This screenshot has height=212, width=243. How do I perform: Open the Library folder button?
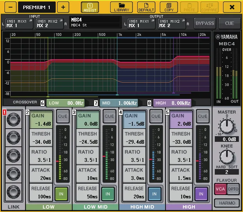pyautogui.click(x=121, y=7)
